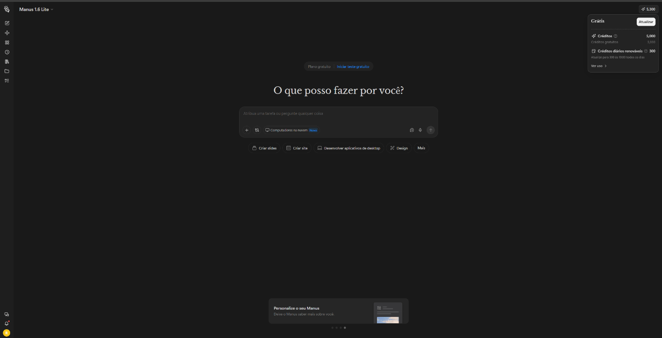Select the Desenvolver aplicativos de desktop chip
Viewport: 662px width, 338px height.
349,148
